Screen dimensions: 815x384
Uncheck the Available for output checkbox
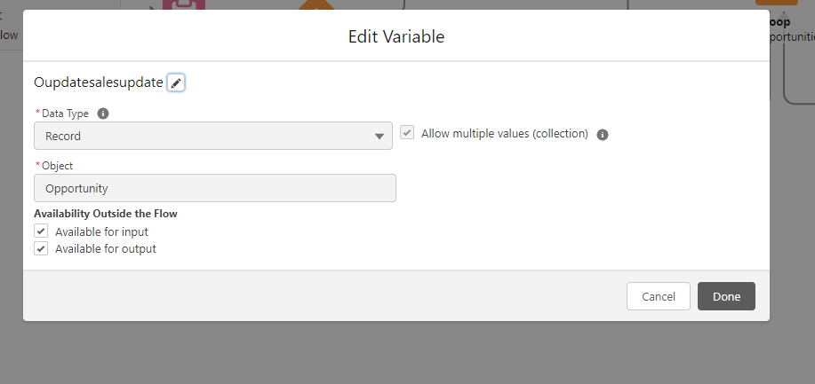[41, 249]
